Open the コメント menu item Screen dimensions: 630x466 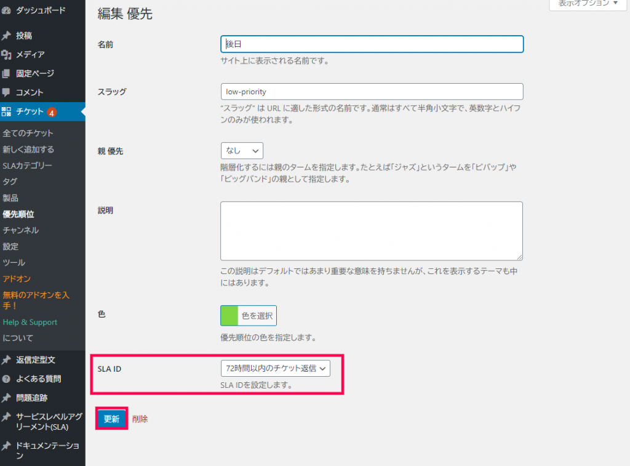[x=30, y=92]
